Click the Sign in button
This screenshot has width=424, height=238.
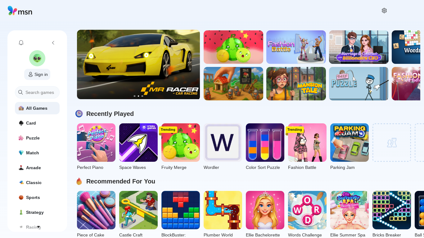click(37, 74)
